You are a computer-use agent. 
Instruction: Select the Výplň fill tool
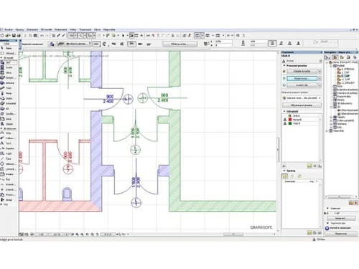click(x=9, y=154)
